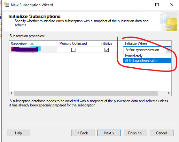Go to the Next wizard page
The width and height of the screenshot is (179, 142).
109,133
